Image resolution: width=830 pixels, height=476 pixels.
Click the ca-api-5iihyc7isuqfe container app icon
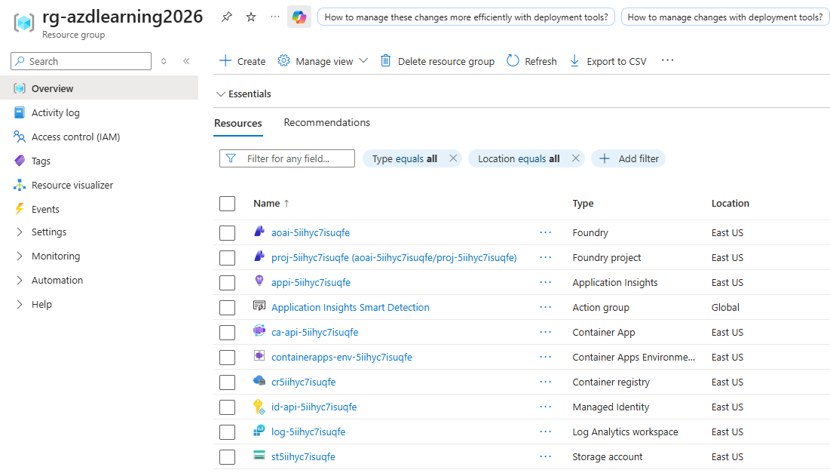[259, 331]
